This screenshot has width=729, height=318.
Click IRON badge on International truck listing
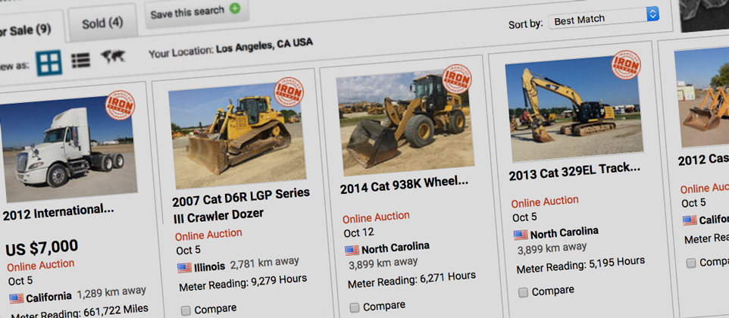[x=120, y=105]
